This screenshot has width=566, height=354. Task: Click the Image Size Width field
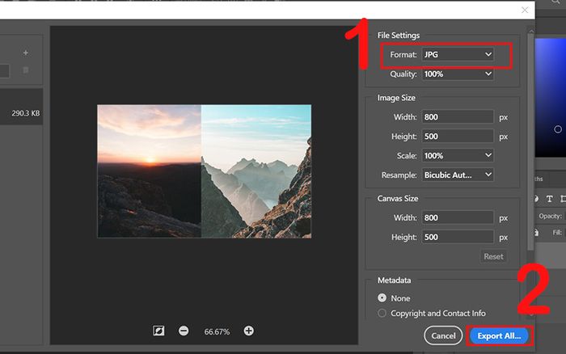pos(458,117)
